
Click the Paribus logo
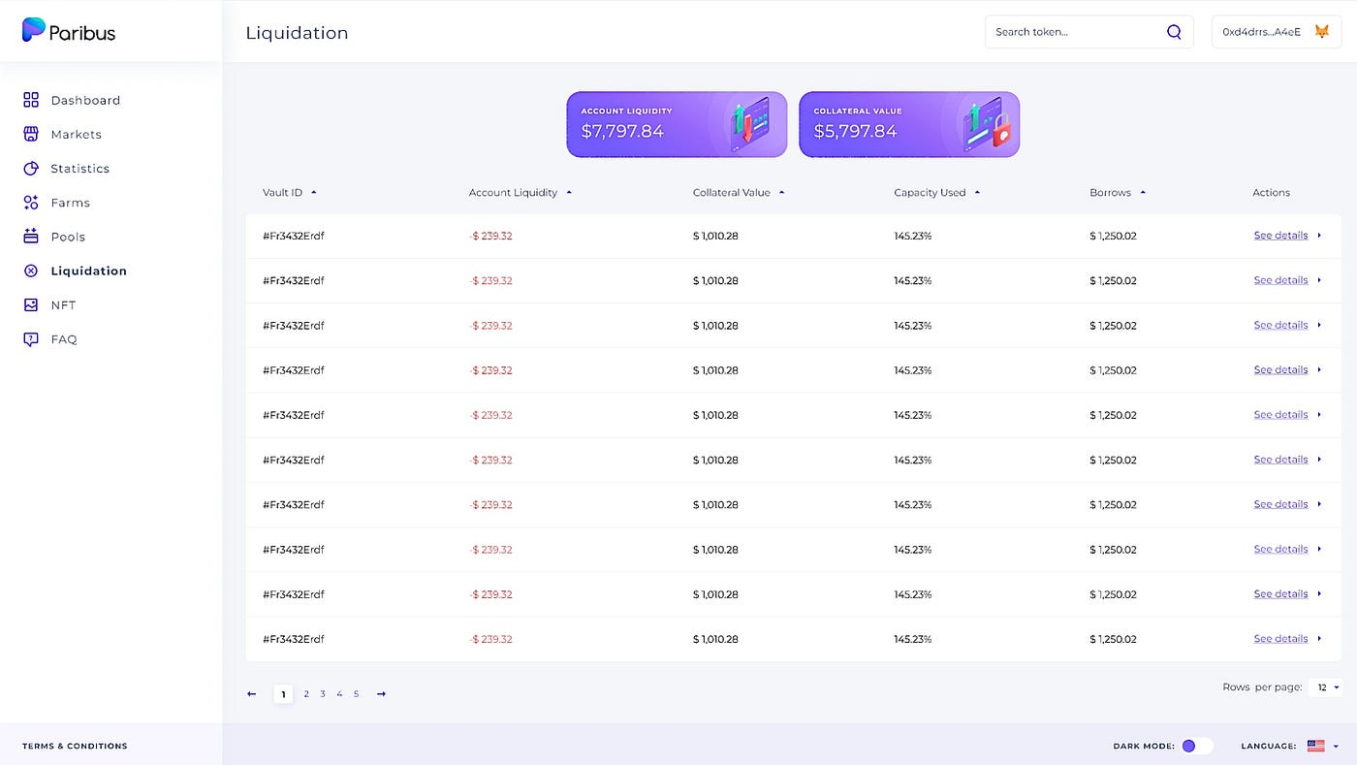[x=69, y=31]
